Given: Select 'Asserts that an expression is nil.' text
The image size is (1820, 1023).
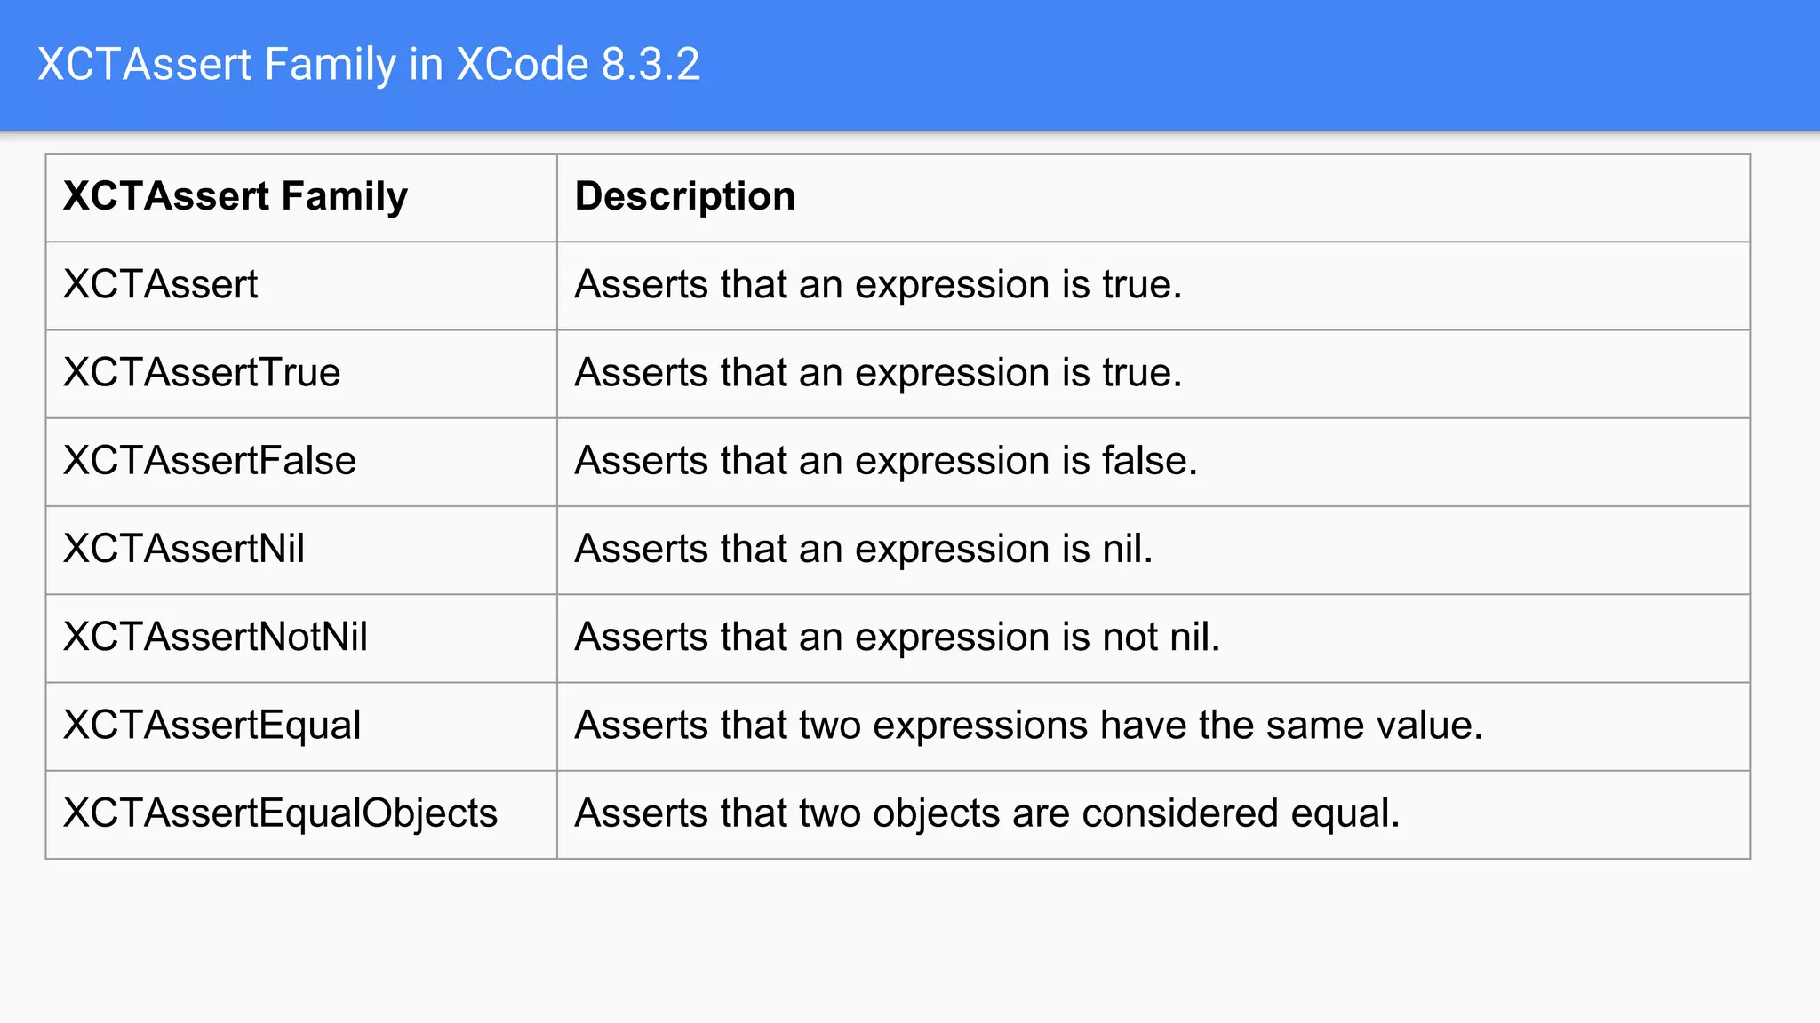Looking at the screenshot, I should click(864, 549).
